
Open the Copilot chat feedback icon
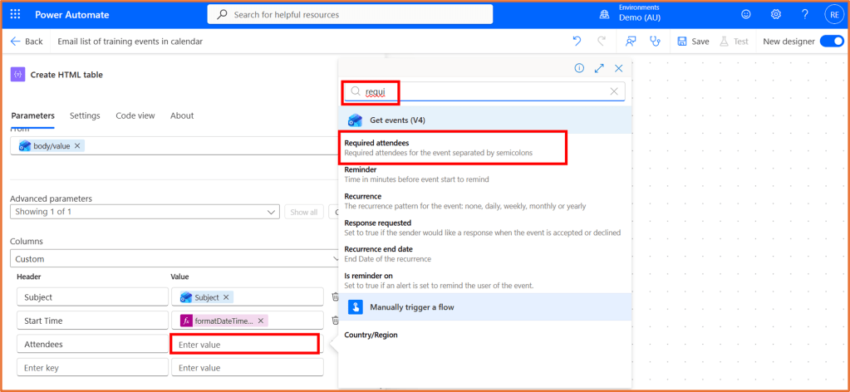pos(631,42)
